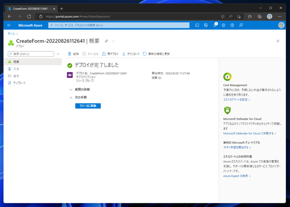Click the Defender for Cloud shield icon

(x=227, y=110)
